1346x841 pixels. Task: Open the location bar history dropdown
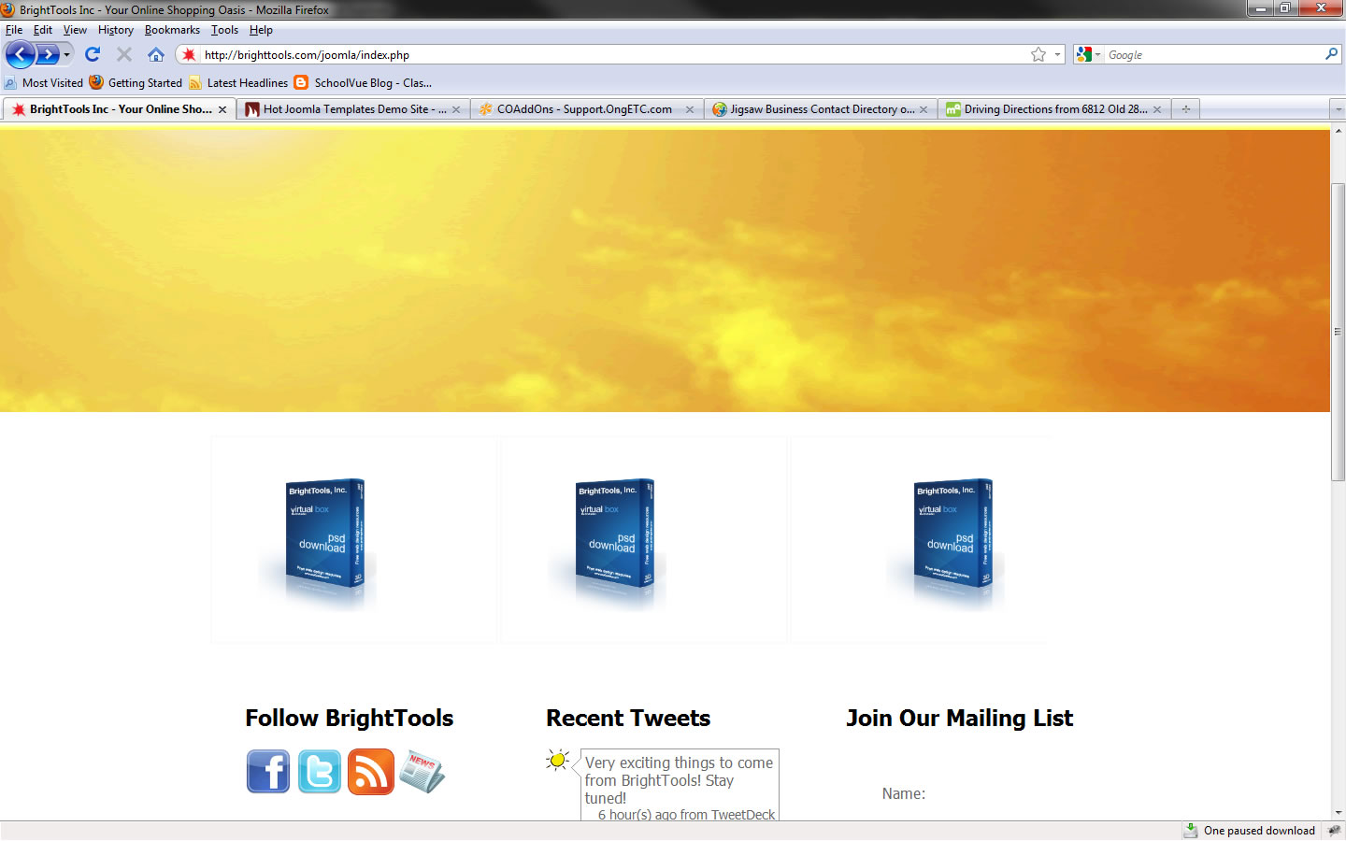pyautogui.click(x=1057, y=55)
